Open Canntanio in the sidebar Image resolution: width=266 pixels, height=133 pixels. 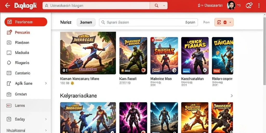[23, 73]
